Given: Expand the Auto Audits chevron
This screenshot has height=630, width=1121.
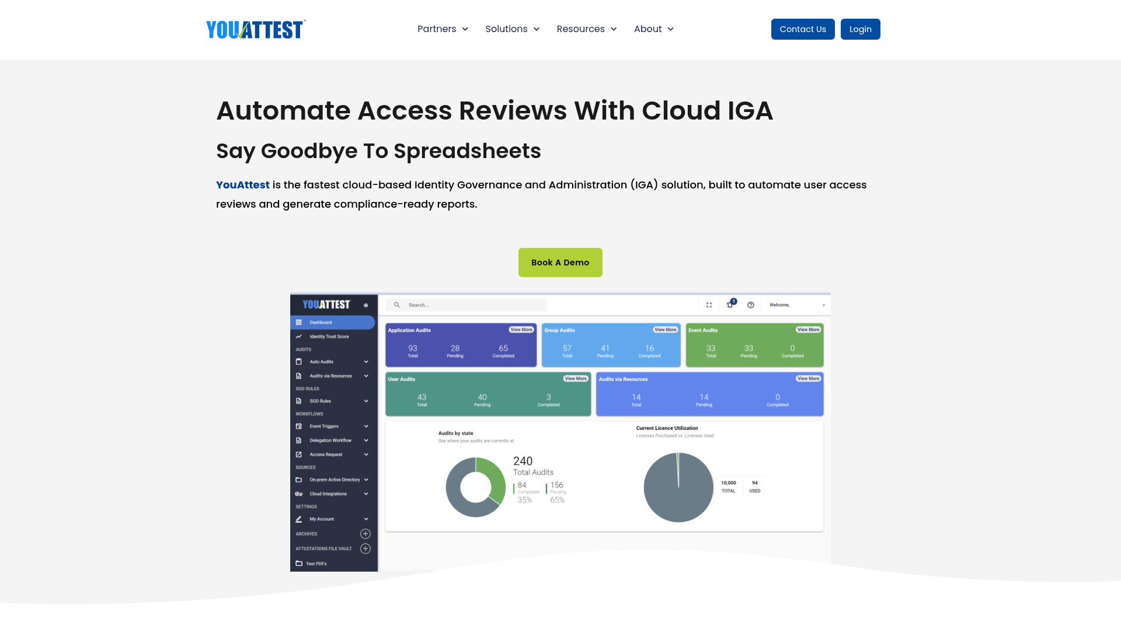Looking at the screenshot, I should coord(366,362).
